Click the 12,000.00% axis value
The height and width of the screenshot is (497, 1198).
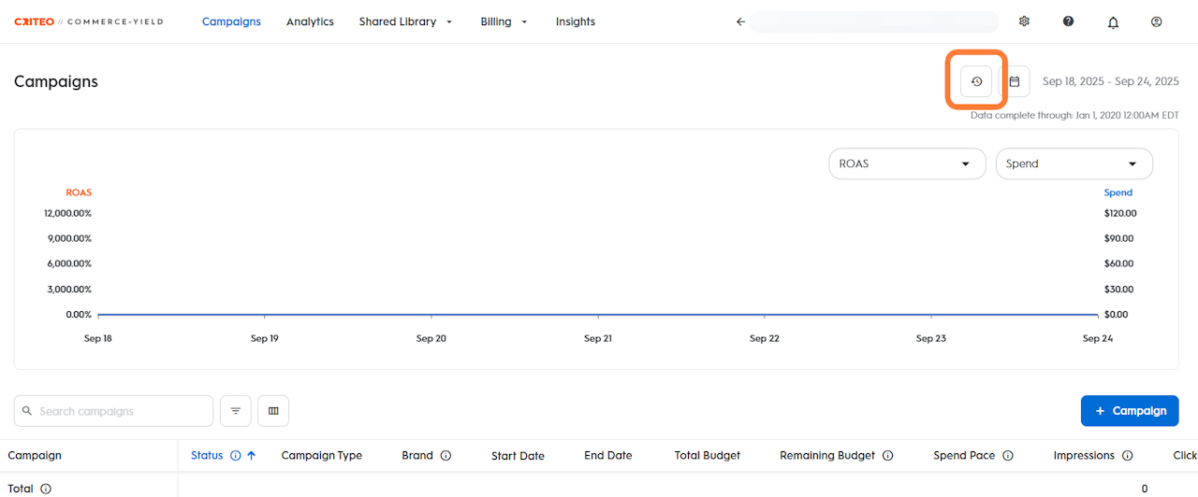(67, 213)
